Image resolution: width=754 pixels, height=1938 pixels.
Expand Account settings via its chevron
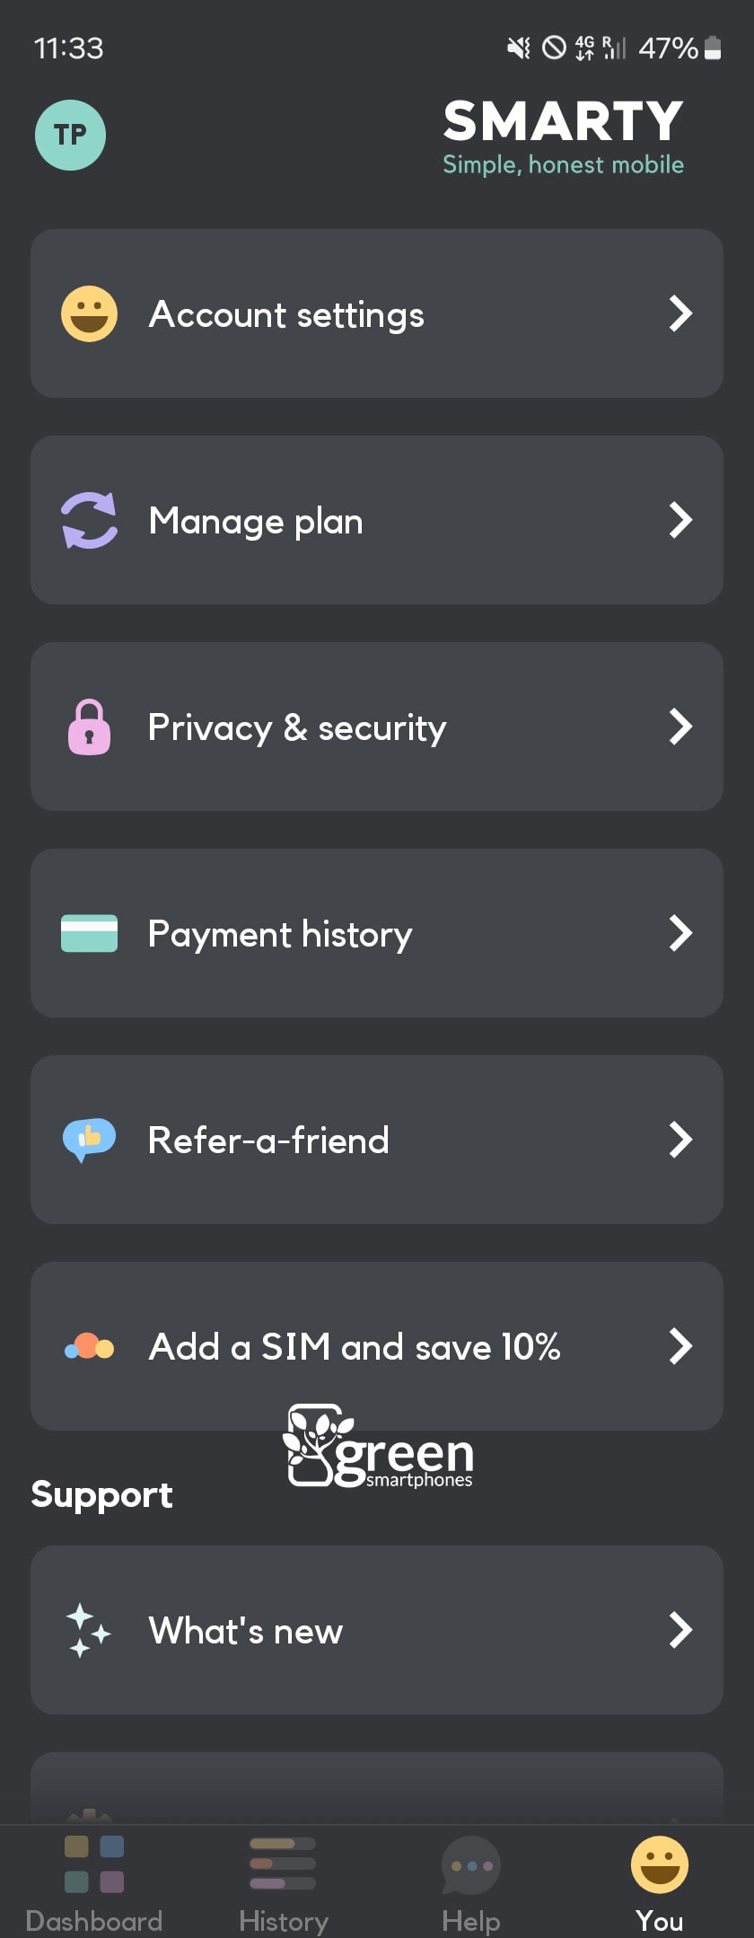click(680, 313)
